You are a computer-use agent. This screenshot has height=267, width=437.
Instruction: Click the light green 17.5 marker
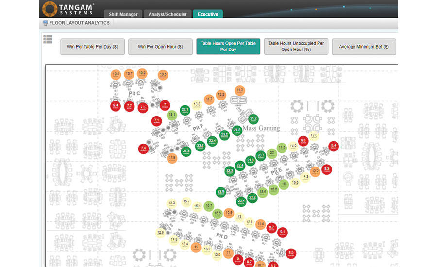[x=282, y=148]
